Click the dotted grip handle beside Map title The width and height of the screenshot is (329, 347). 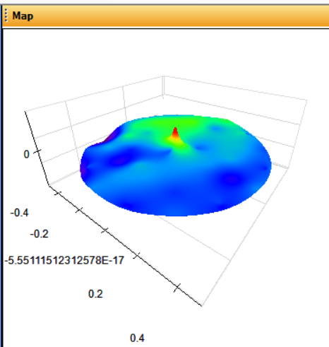tap(6, 16)
